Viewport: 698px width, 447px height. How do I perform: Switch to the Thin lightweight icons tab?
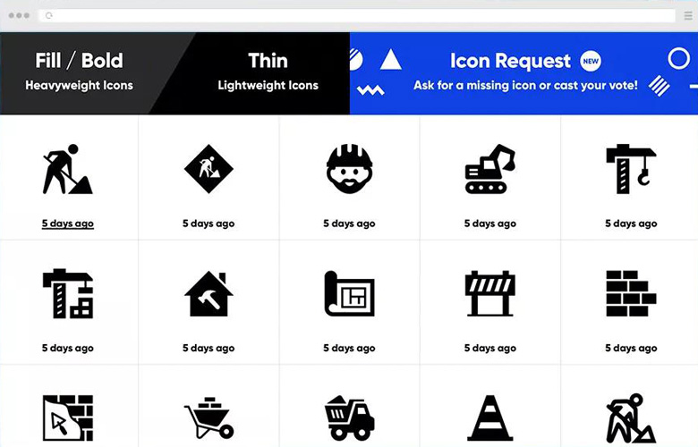point(268,72)
